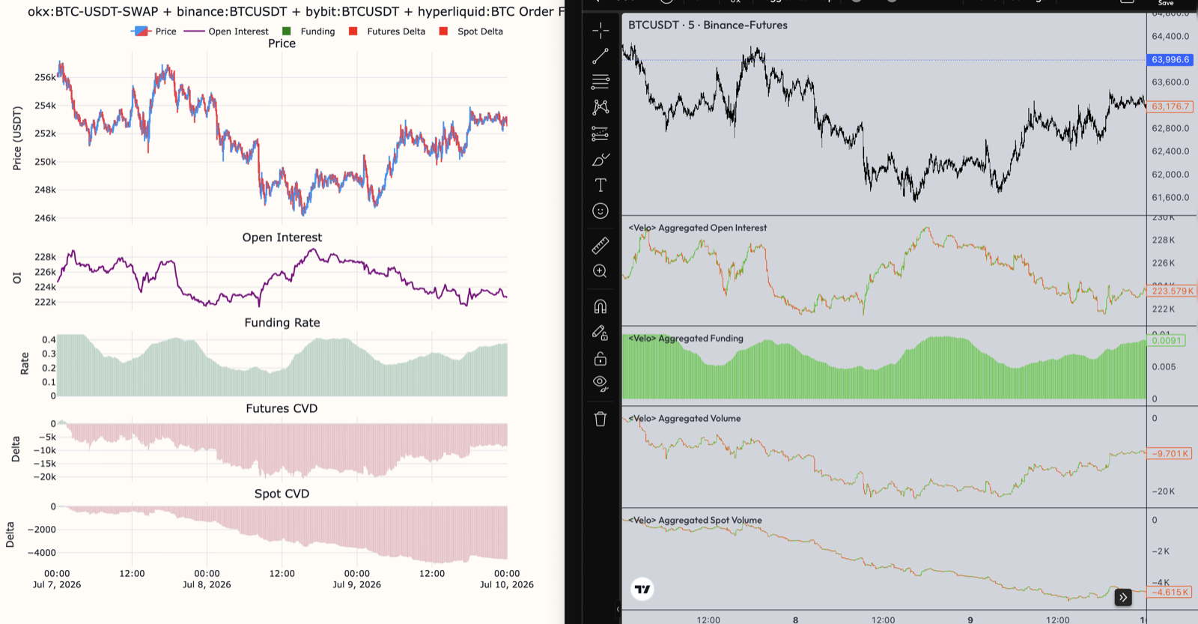Hide all drawings with eye icon
Viewport: 1198px width, 624px height.
click(600, 384)
